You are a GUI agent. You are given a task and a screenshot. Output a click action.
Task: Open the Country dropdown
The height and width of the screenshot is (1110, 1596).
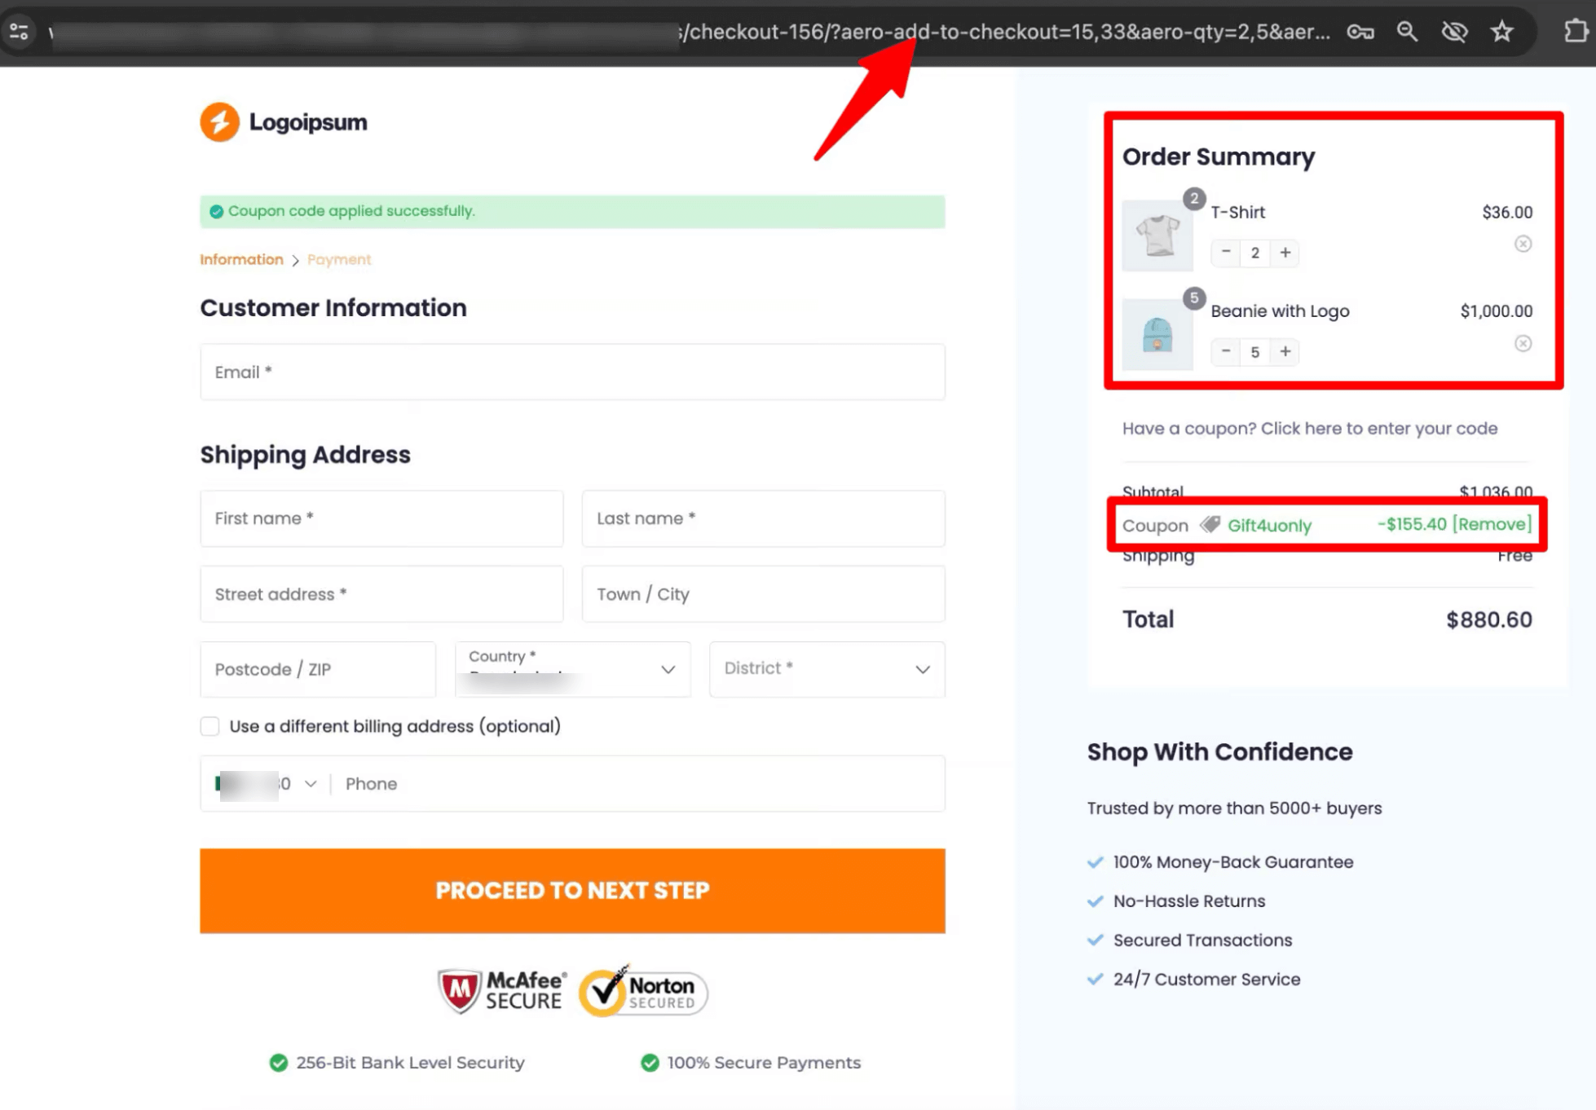tap(668, 669)
